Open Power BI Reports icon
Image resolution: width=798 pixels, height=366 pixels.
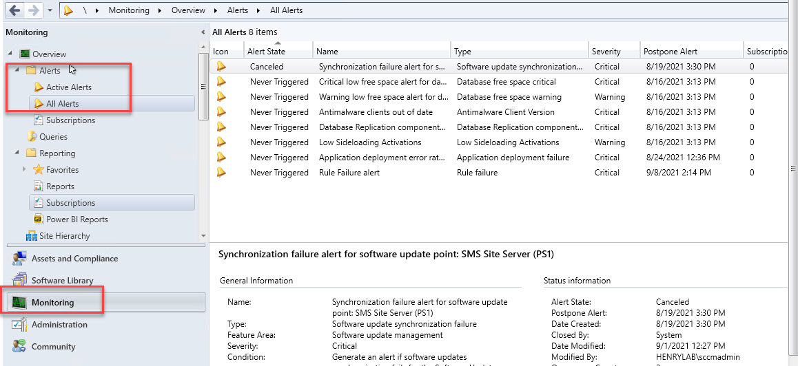coord(39,219)
